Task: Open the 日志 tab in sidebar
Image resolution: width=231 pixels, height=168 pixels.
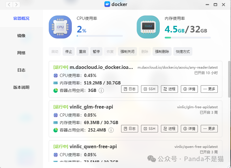Action: tap(21, 70)
